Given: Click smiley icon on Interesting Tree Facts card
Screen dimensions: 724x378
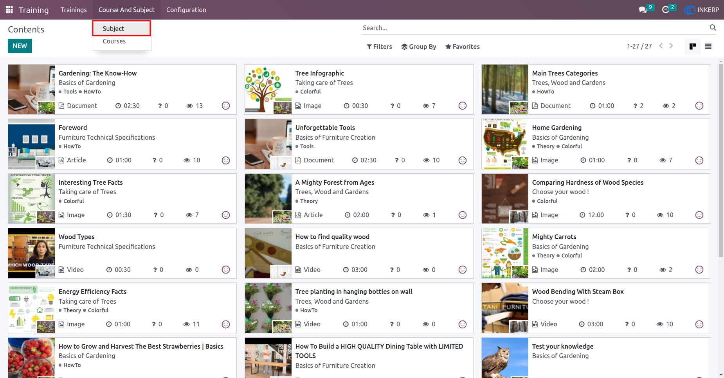Looking at the screenshot, I should tap(226, 215).
